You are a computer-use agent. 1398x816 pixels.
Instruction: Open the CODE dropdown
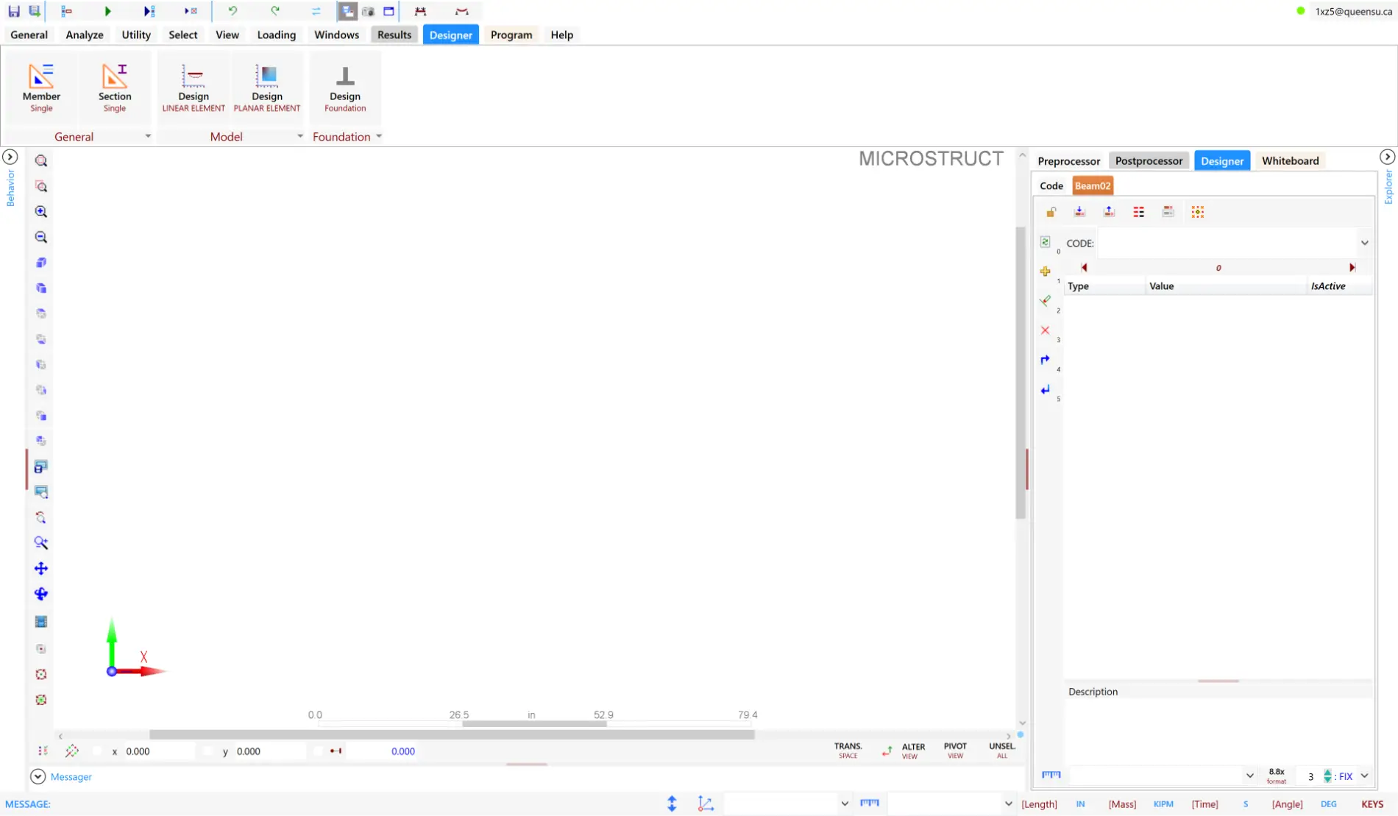(x=1364, y=243)
